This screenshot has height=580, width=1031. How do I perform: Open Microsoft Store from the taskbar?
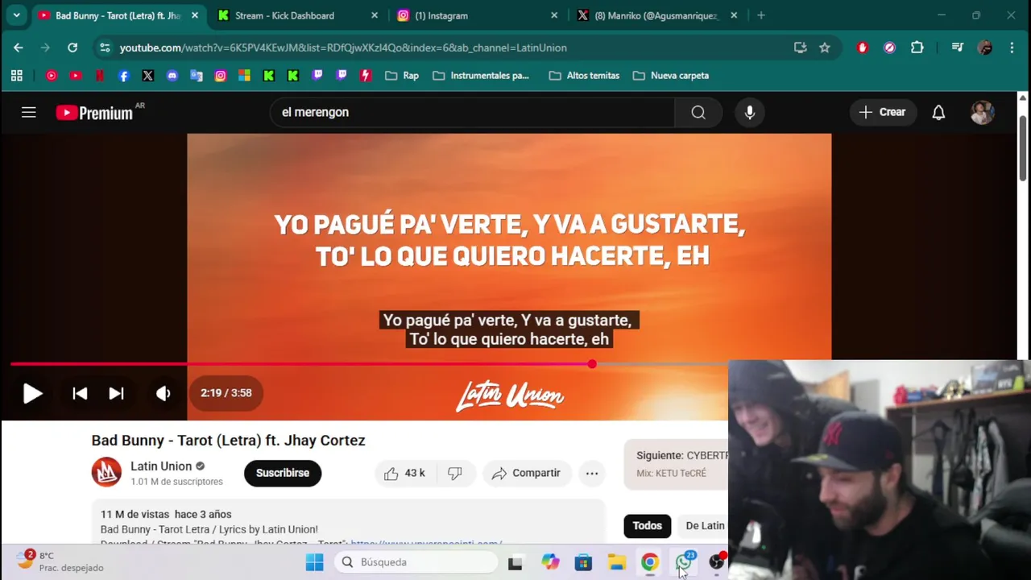[583, 562]
